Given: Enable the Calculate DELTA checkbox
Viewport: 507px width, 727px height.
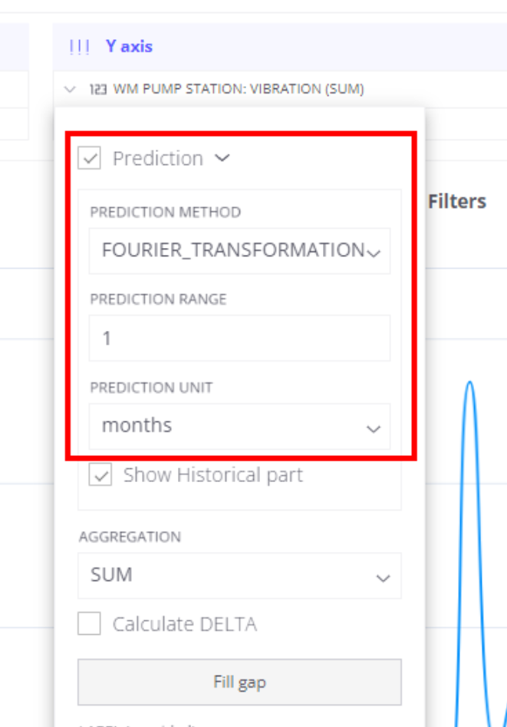Looking at the screenshot, I should [x=90, y=623].
